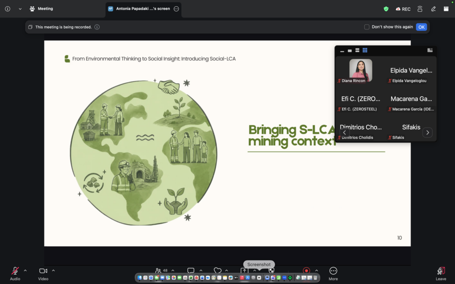
Task: Change the view layout top-right
Action: 446,9
